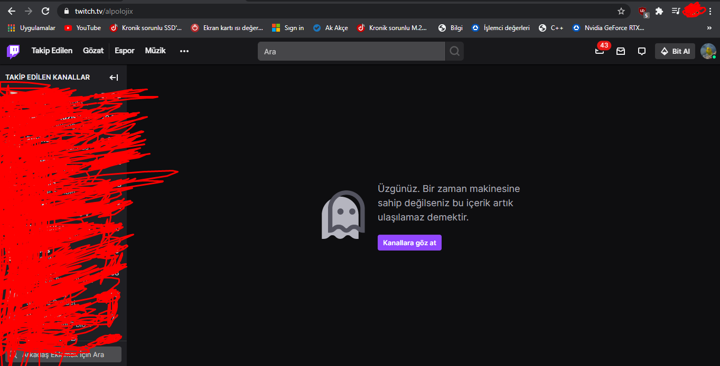The width and height of the screenshot is (720, 366).
Task: Click the padlock site info icon
Action: point(66,11)
